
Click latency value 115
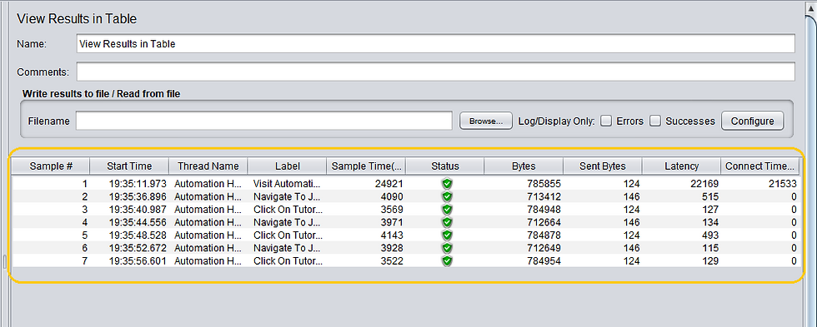point(709,248)
